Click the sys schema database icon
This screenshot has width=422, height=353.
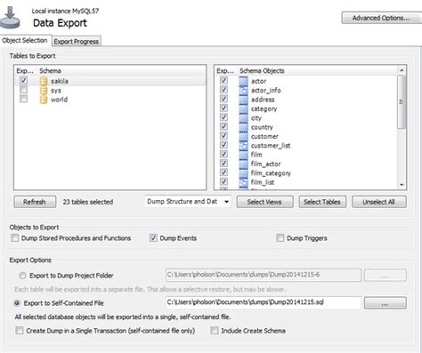[x=44, y=90]
